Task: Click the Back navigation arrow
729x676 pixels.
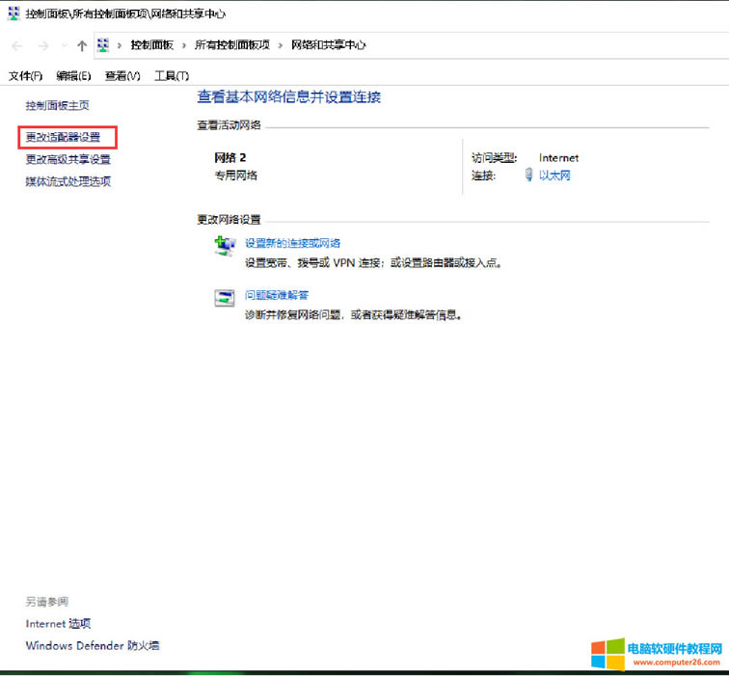Action: click(x=16, y=45)
